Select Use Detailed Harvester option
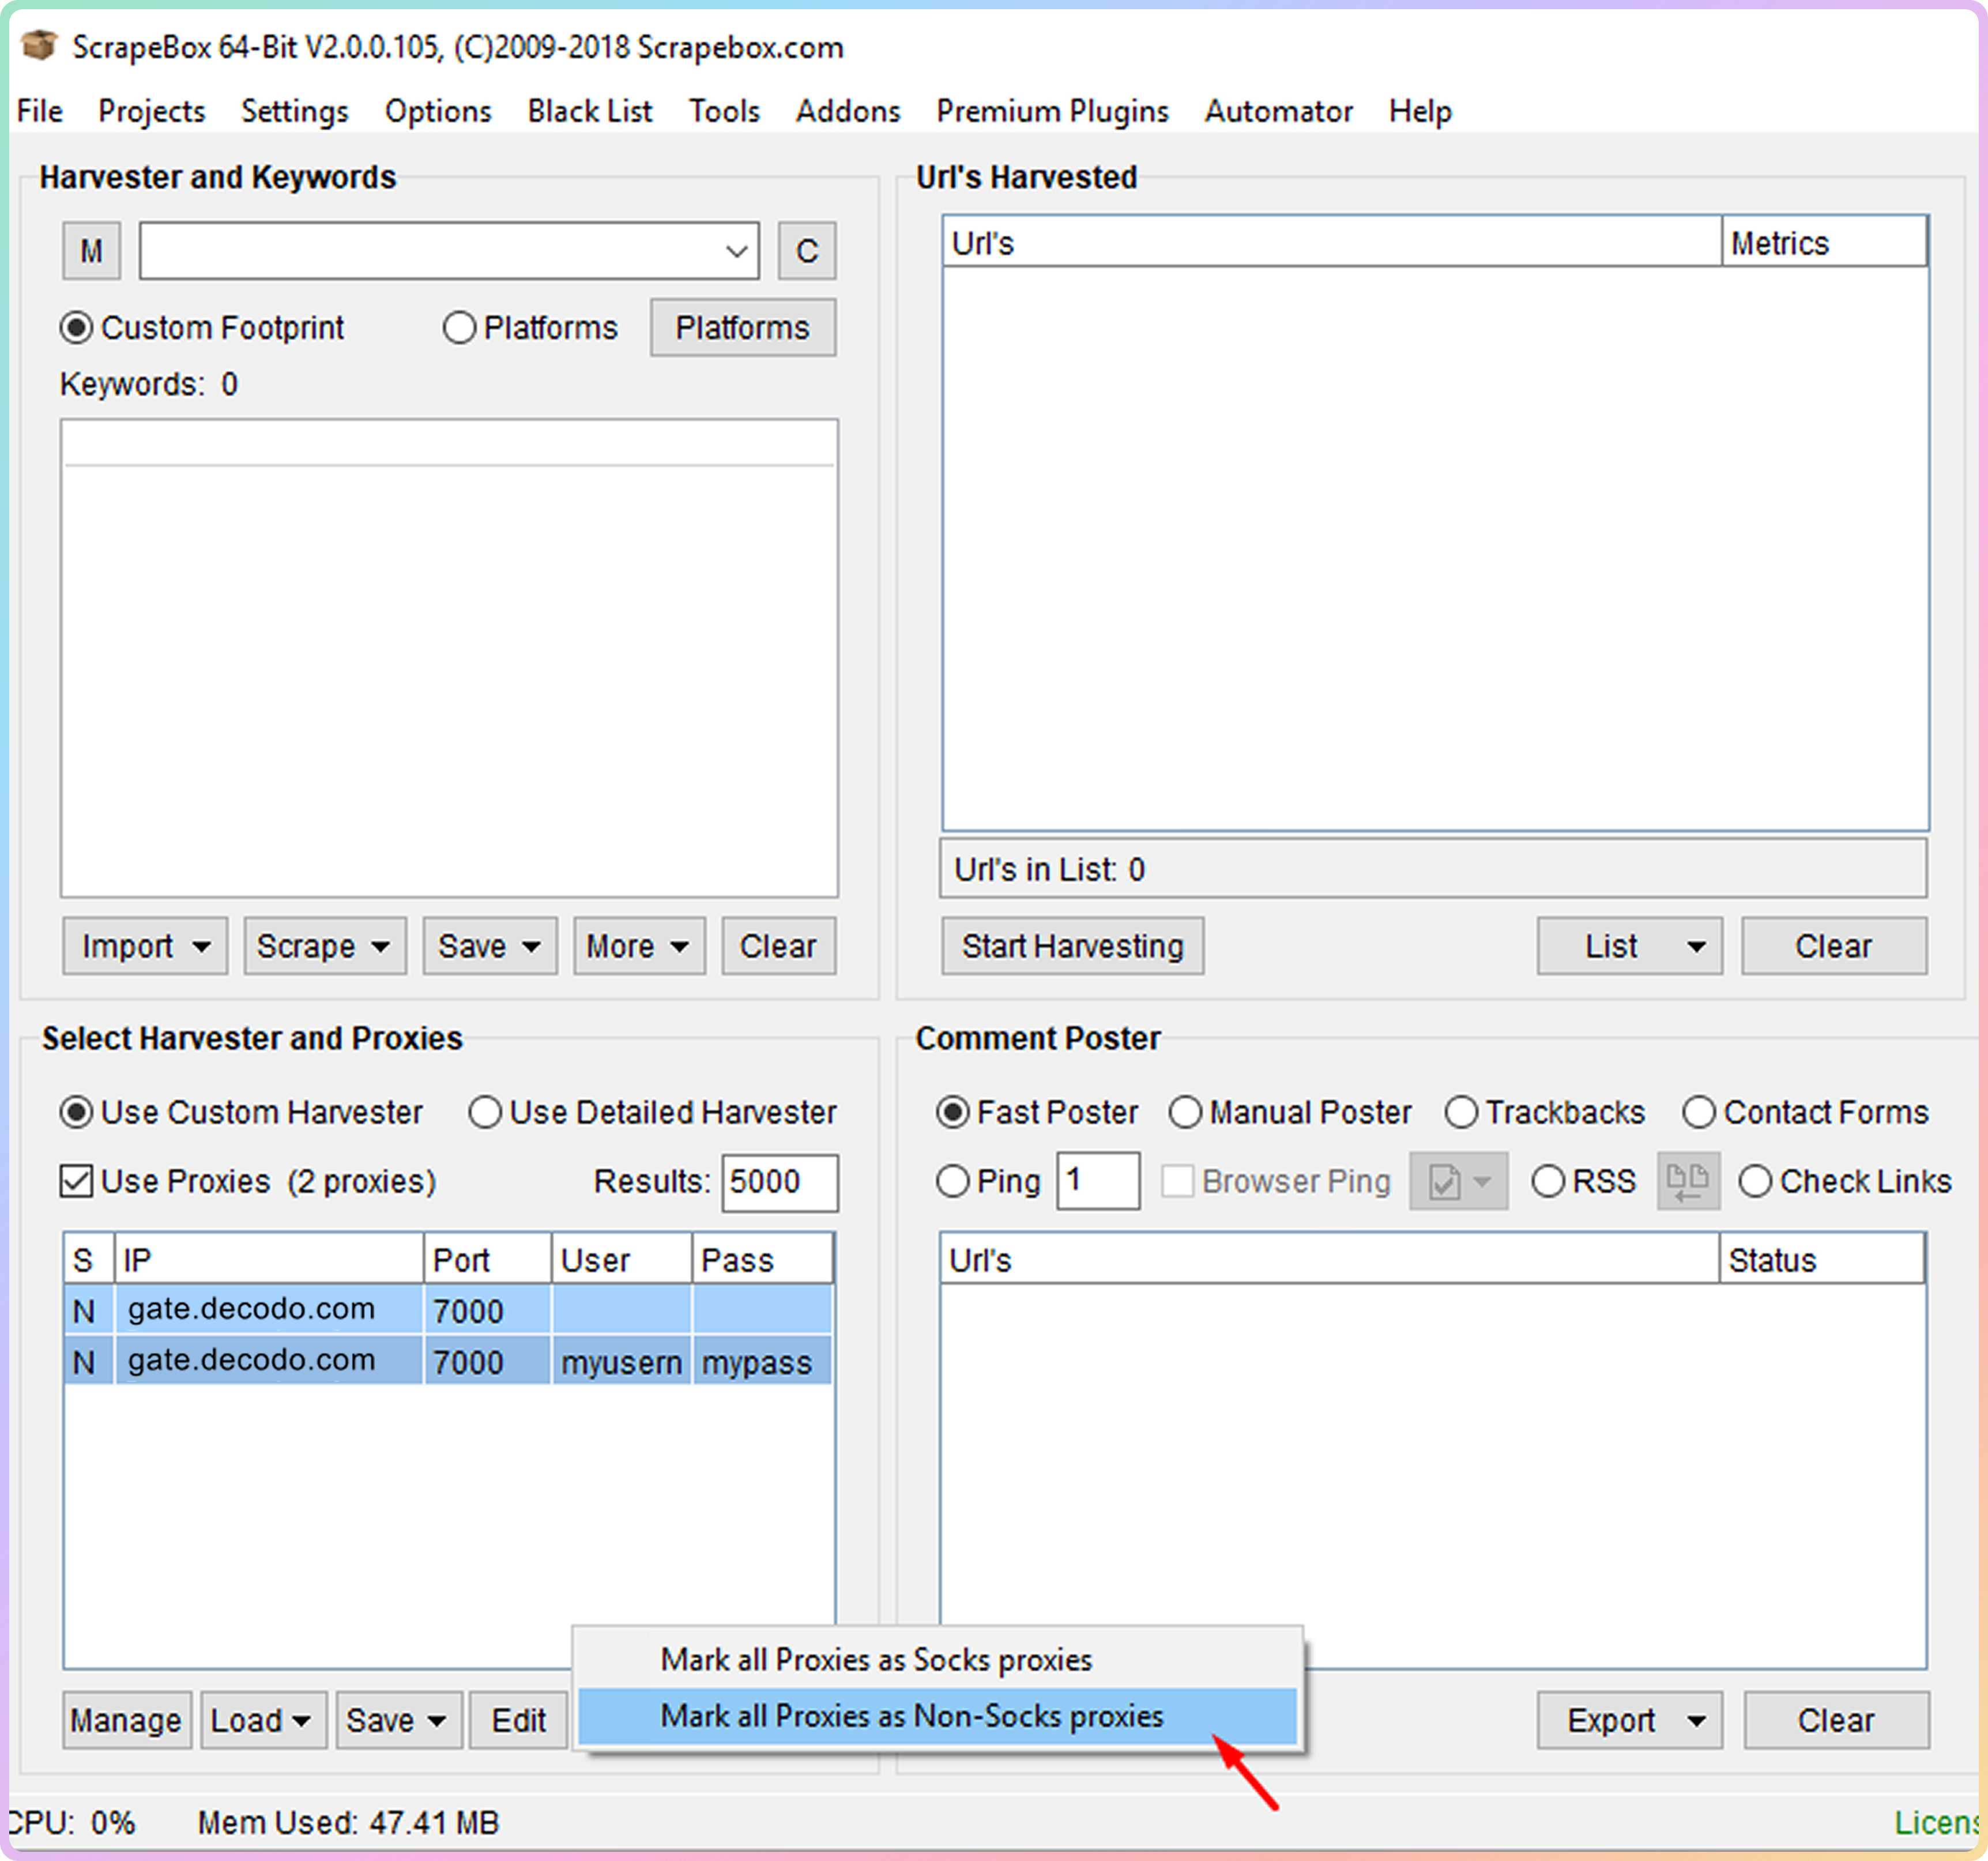Viewport: 1988px width, 1861px height. click(x=485, y=1112)
